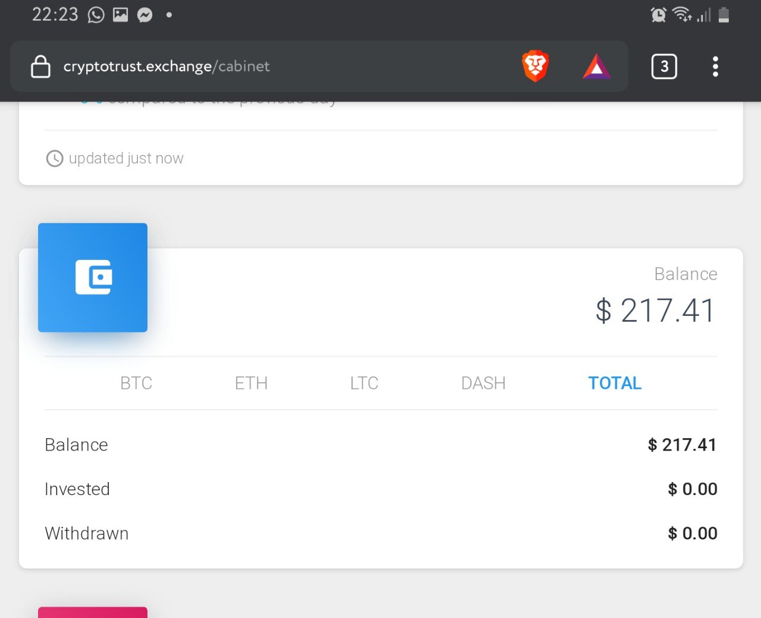Tap the Withdrawn amount row
761x618 pixels.
coord(380,533)
